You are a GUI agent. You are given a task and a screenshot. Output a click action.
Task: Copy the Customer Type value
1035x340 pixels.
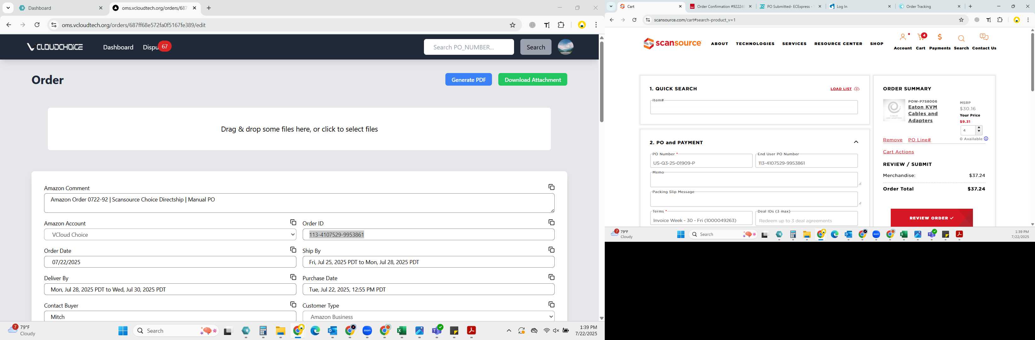pos(551,304)
